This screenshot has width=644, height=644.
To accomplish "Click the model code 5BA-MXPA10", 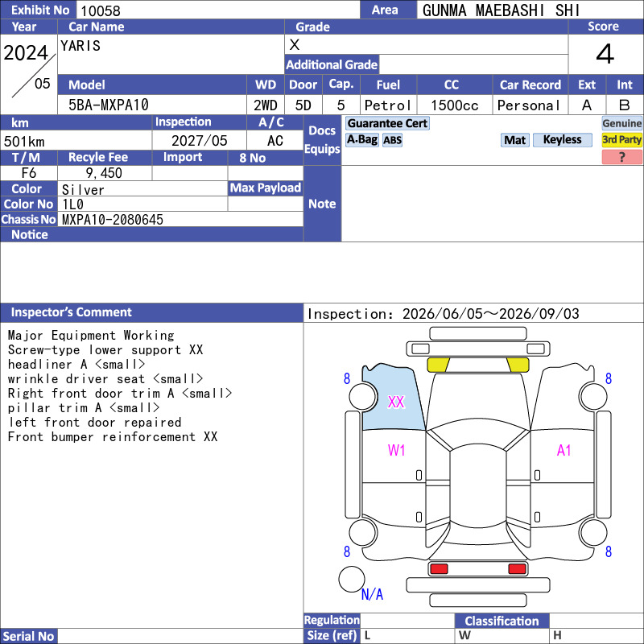I will click(x=109, y=105).
